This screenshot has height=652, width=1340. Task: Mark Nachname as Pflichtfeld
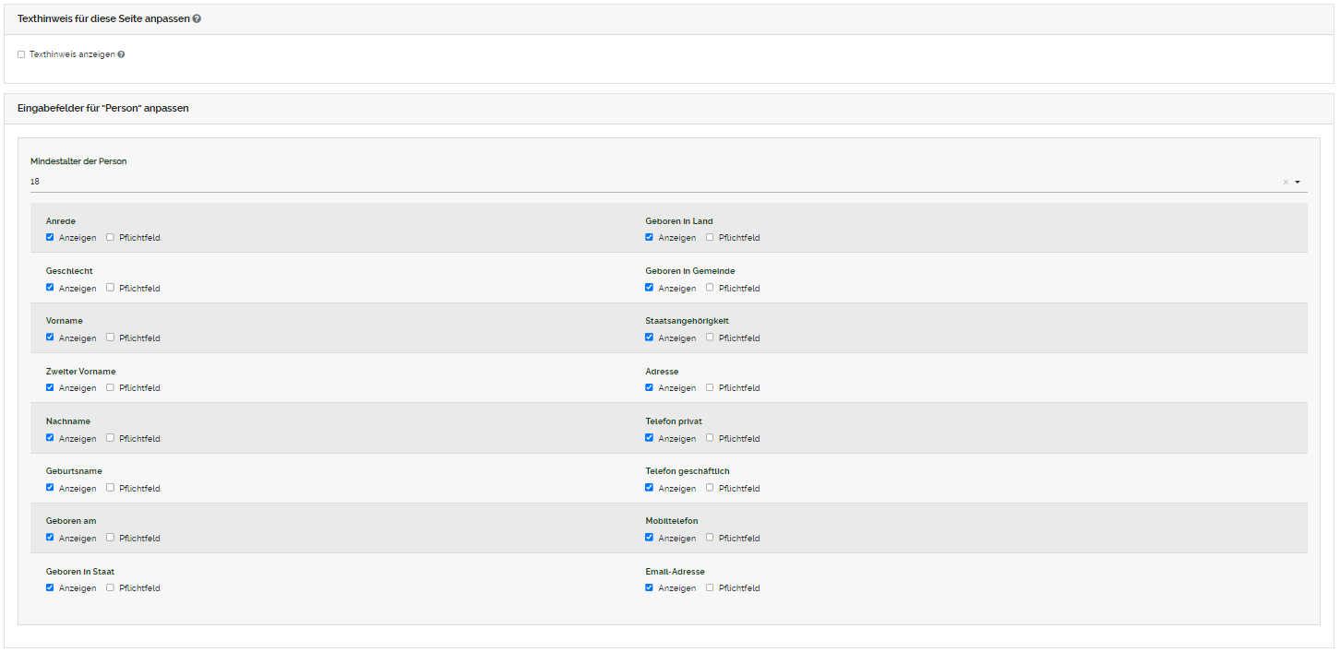pos(110,438)
